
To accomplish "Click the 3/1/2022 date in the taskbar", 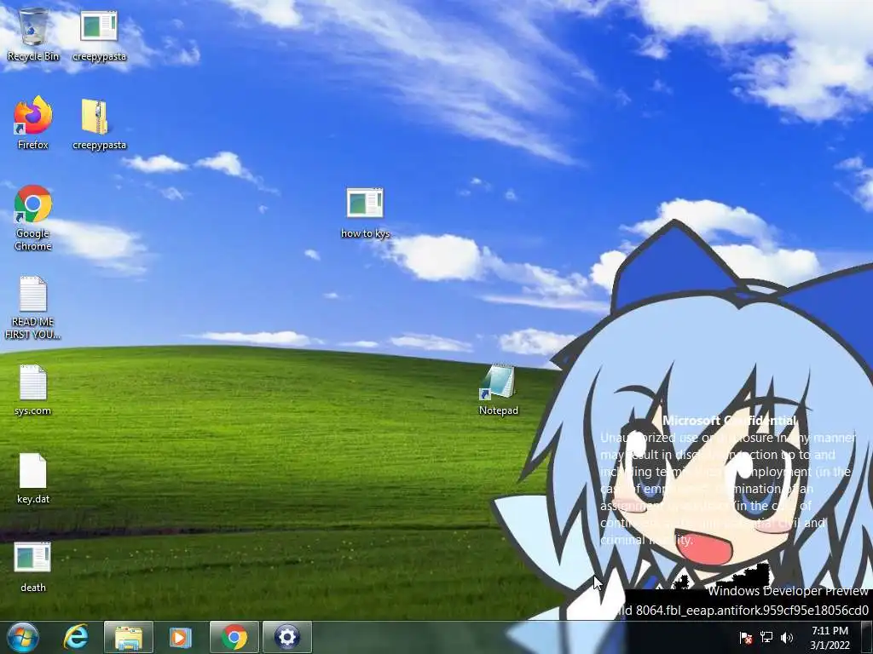I will (x=830, y=645).
